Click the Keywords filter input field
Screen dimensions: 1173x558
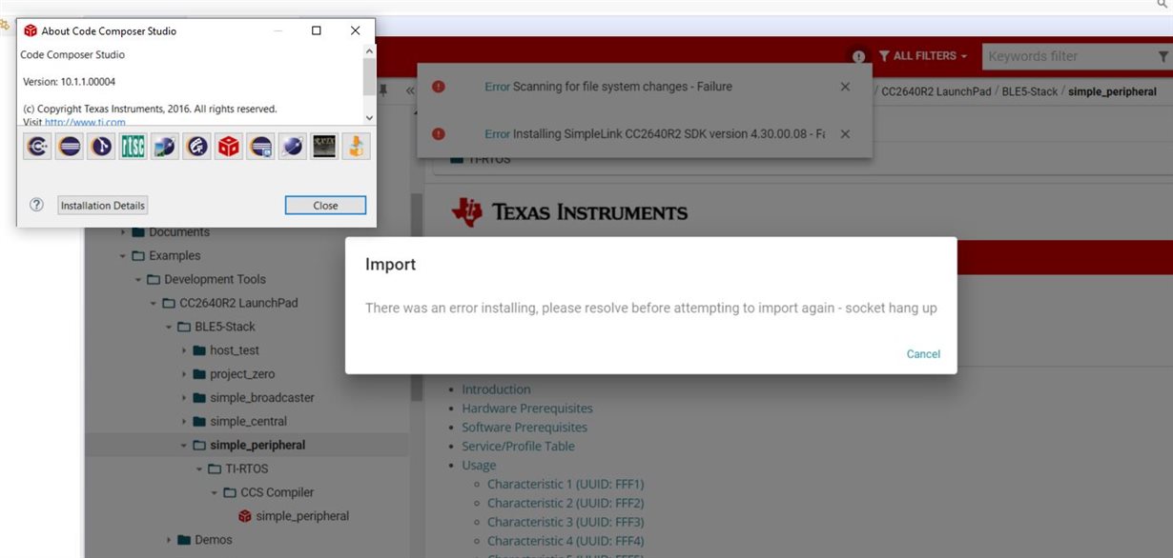pyautogui.click(x=1068, y=56)
